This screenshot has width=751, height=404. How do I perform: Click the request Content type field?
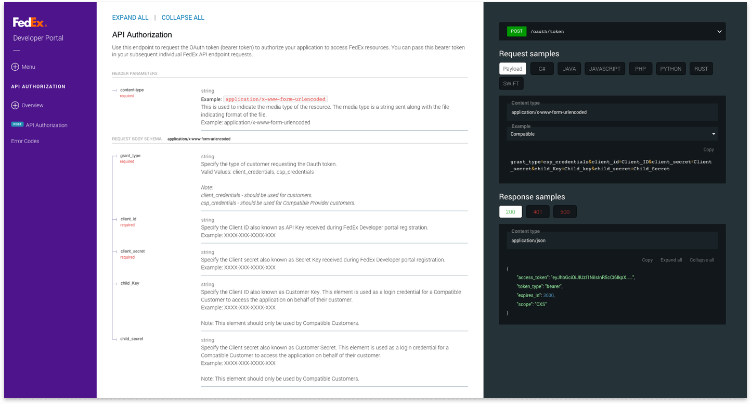click(612, 112)
